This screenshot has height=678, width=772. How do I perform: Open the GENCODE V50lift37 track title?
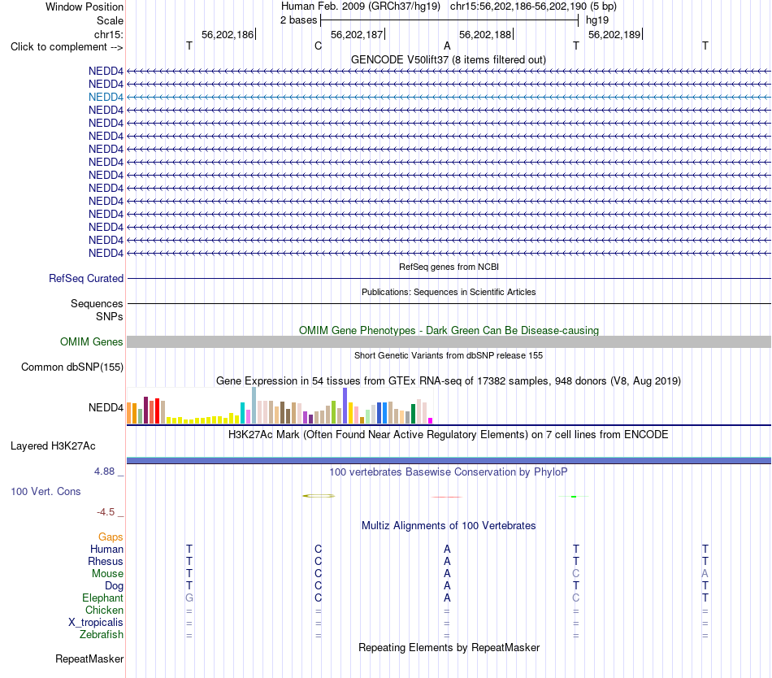pyautogui.click(x=449, y=59)
